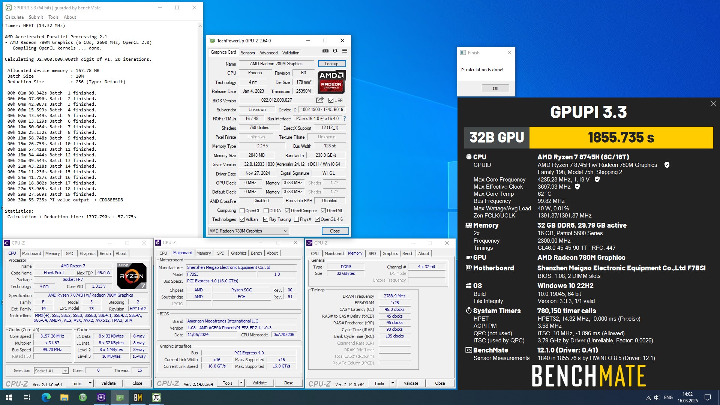
Task: Toggle the UEFI checkbox in GPU-Z
Action: point(331,100)
